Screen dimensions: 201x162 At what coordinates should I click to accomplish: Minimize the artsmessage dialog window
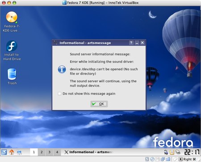(x=137, y=43)
